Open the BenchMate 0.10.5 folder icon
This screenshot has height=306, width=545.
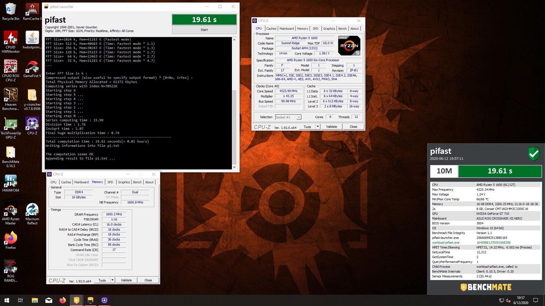11,157
